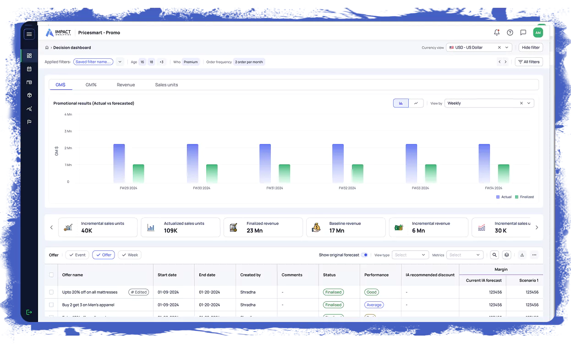The image size is (571, 344).
Task: Switch to the GM% tab
Action: (x=91, y=85)
